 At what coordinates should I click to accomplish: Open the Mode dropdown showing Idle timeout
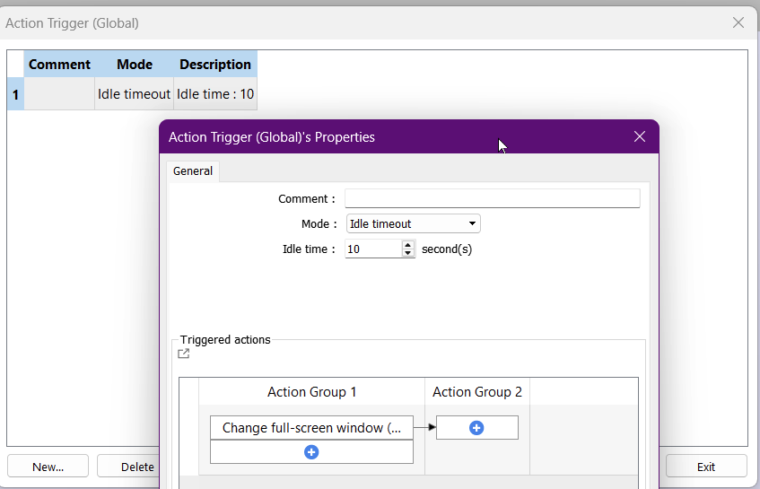coord(414,223)
